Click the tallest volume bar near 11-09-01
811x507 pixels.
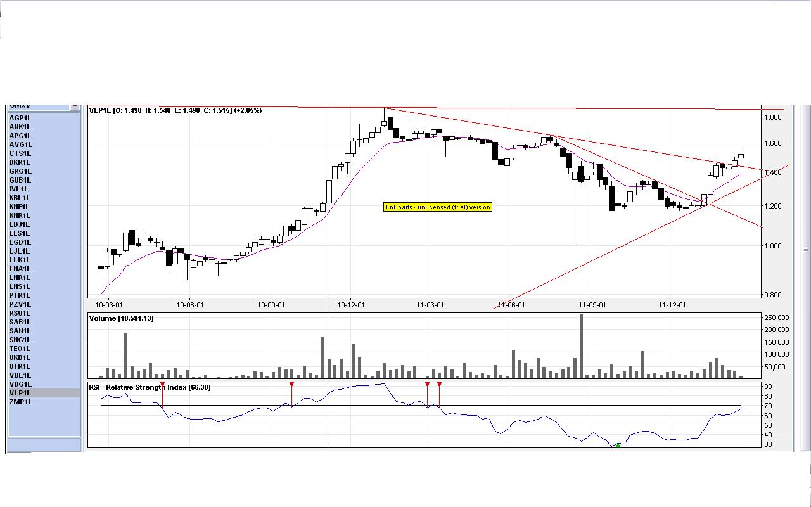(581, 346)
